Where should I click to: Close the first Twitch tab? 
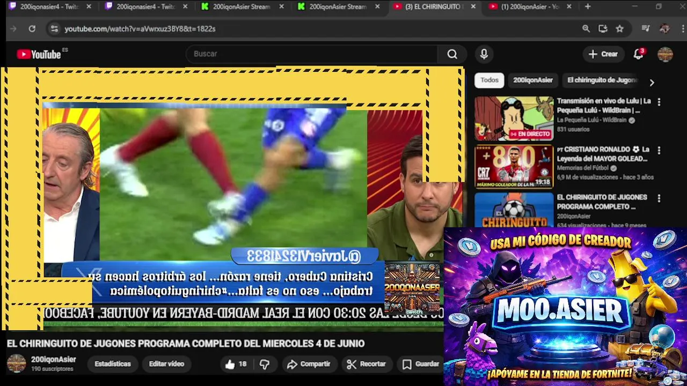coord(89,7)
